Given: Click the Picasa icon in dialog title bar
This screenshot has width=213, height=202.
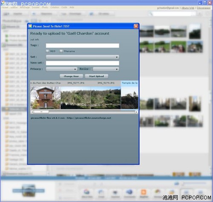Looking at the screenshot, I should coord(30,26).
